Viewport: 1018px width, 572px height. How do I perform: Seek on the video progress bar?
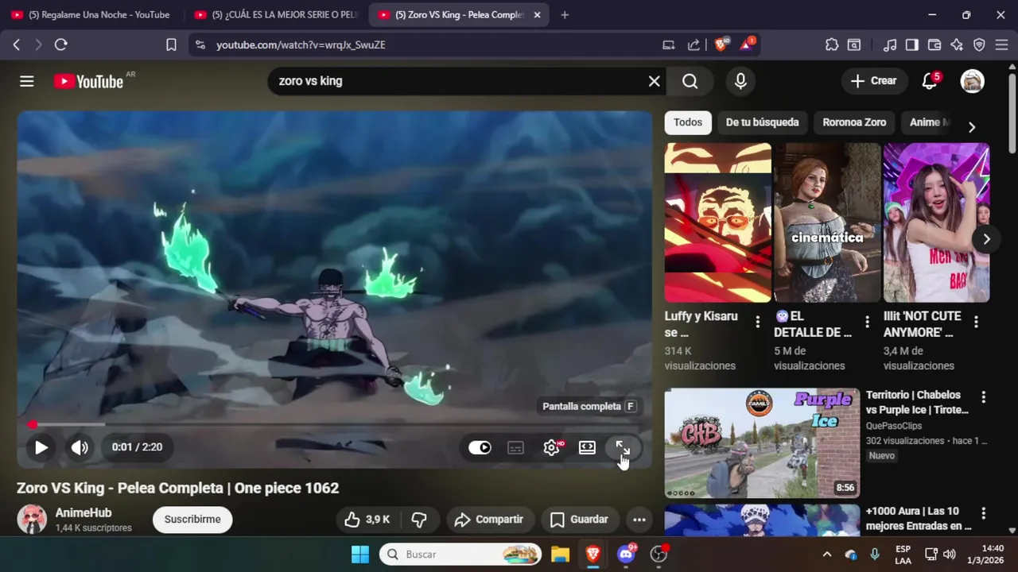coord(335,425)
